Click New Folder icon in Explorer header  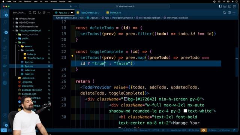[35, 12]
